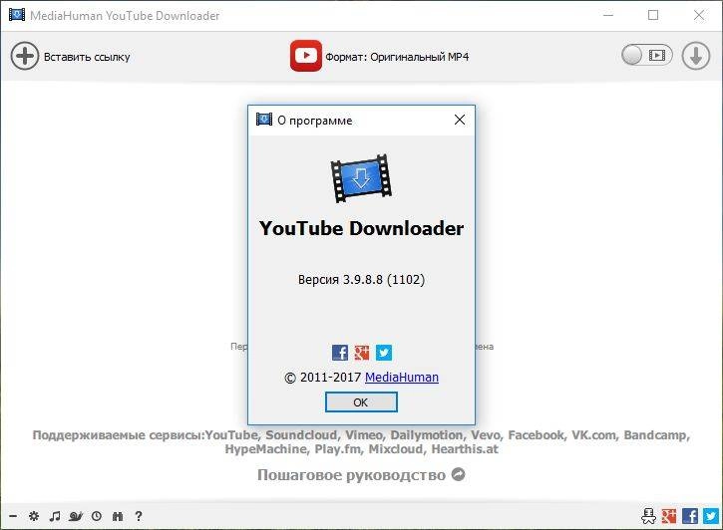Click the Вставить ссылку label
Viewport: 723px width, 530px height.
point(87,57)
